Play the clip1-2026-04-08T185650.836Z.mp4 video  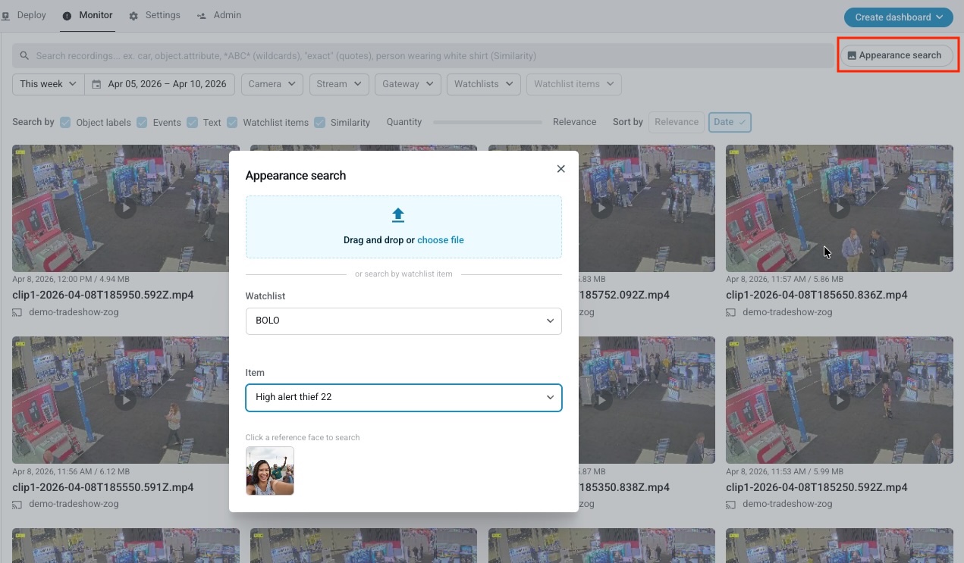[839, 208]
